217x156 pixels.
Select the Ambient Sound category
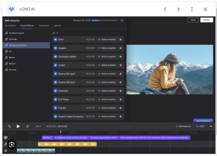tap(16, 33)
